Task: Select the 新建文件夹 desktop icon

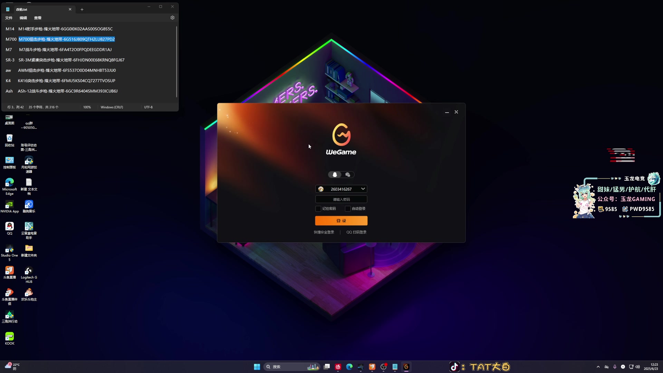Action: (x=29, y=251)
